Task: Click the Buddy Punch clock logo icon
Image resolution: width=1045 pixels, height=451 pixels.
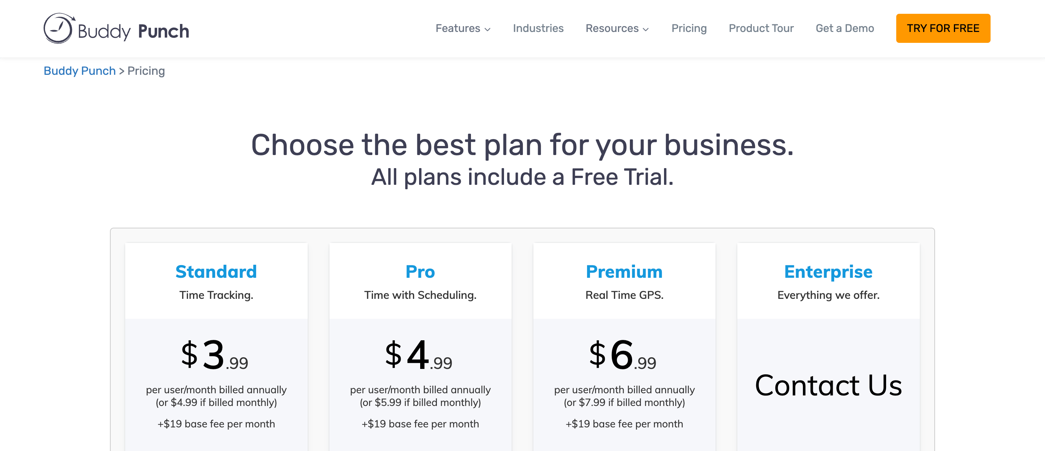Action: (59, 28)
